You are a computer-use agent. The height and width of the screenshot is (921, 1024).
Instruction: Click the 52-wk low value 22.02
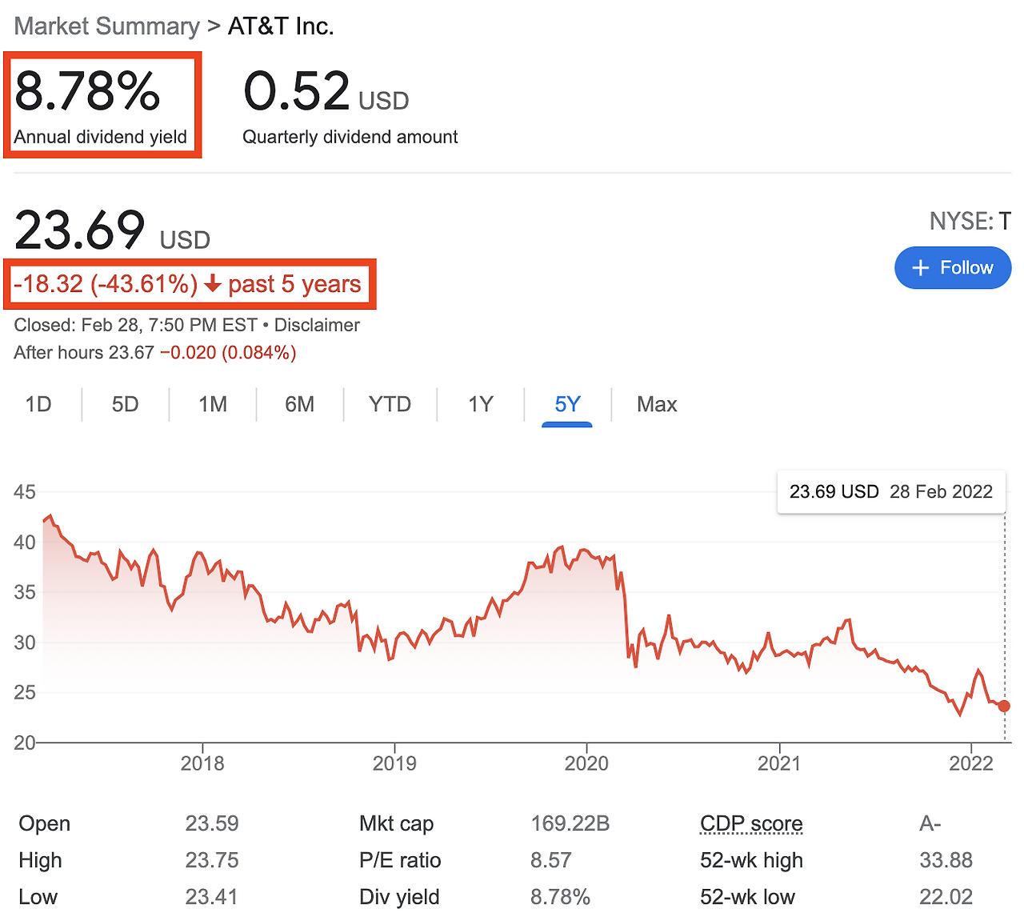click(946, 897)
